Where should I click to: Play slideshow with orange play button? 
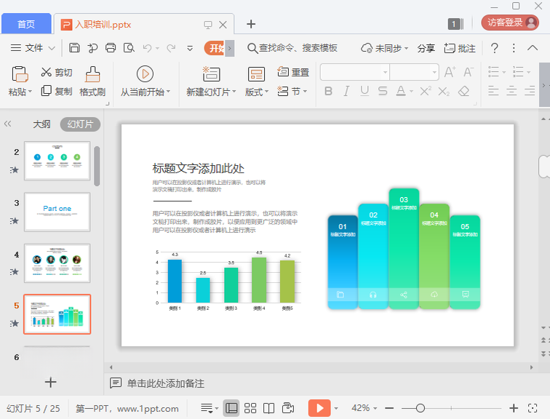[319, 408]
